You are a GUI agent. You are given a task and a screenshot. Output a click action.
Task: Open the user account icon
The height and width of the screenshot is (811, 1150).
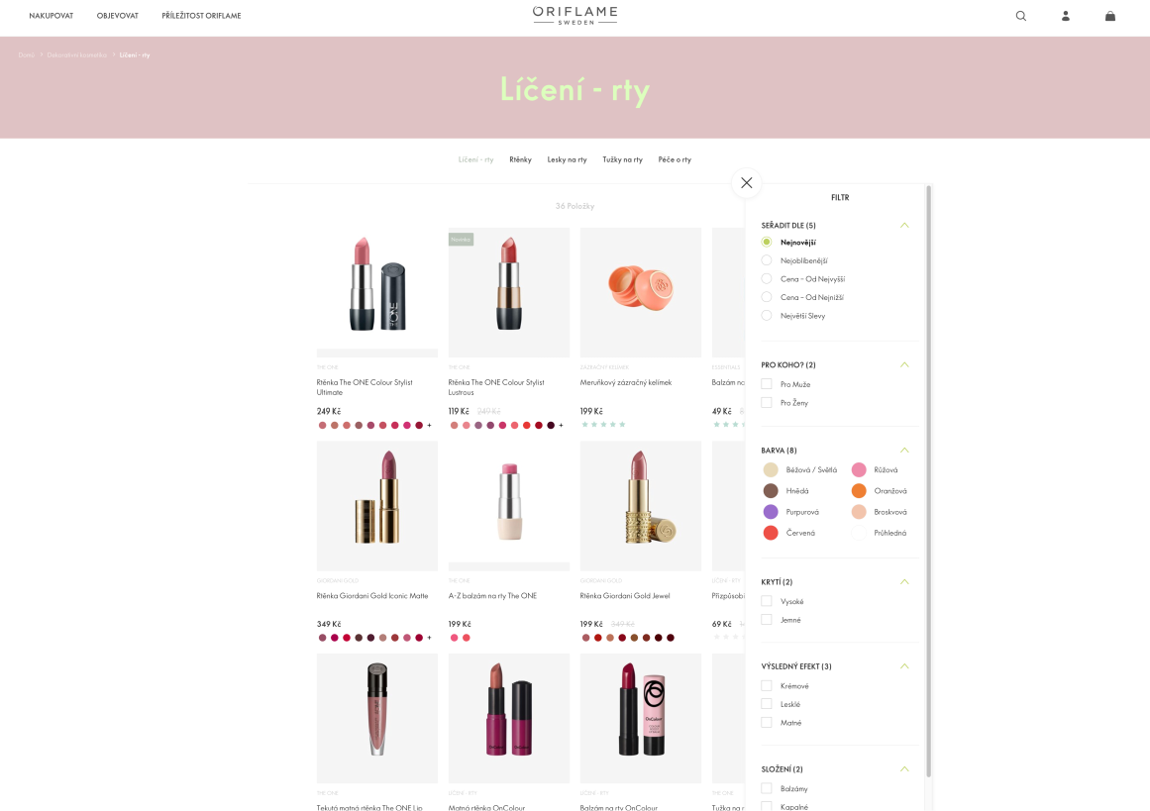tap(1066, 16)
